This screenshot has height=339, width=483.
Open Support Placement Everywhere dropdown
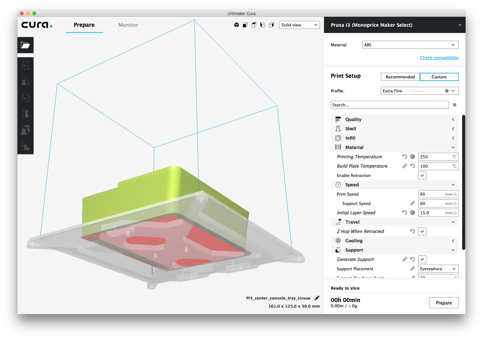[x=438, y=269]
